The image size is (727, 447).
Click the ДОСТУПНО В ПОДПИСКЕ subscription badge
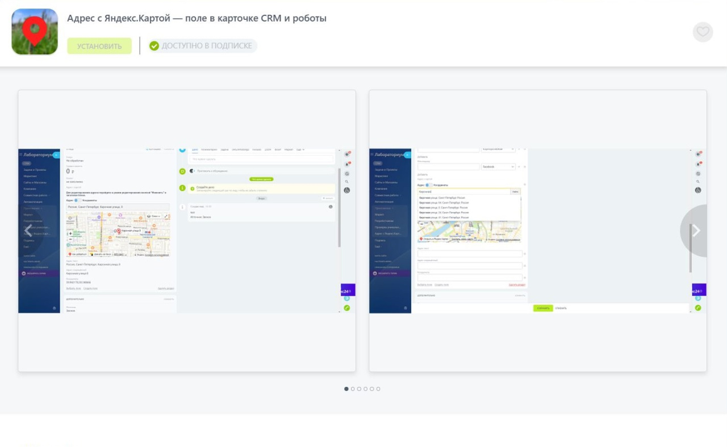pyautogui.click(x=202, y=46)
